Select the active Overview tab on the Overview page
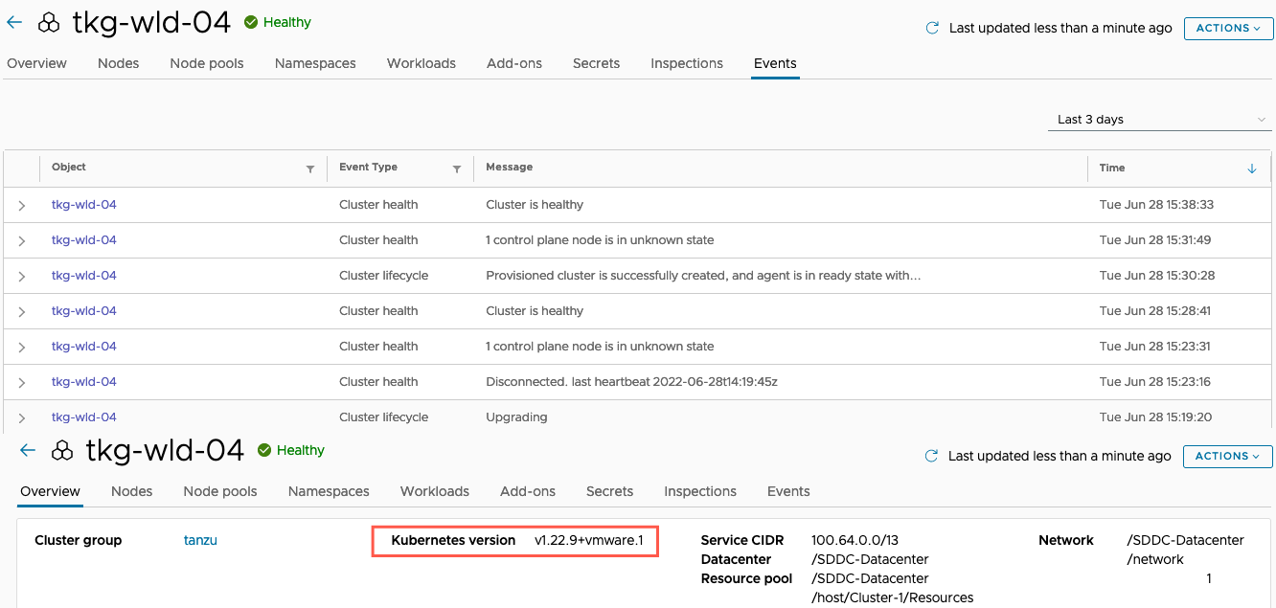The height and width of the screenshot is (608, 1276). [x=50, y=491]
